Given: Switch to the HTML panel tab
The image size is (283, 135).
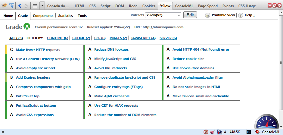Looking at the screenshot, I should click(x=79, y=6).
